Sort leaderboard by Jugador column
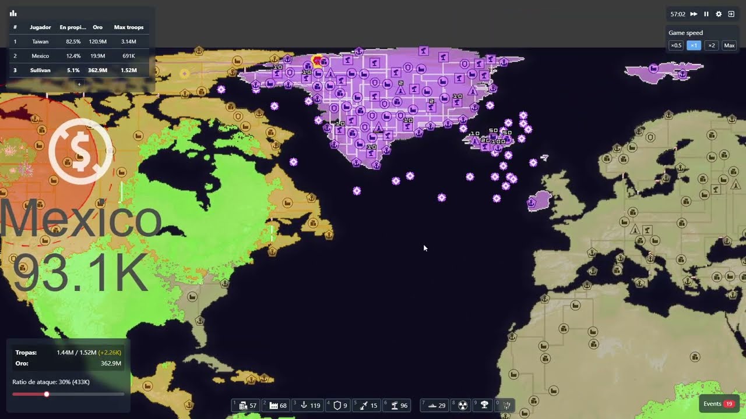 [40, 27]
